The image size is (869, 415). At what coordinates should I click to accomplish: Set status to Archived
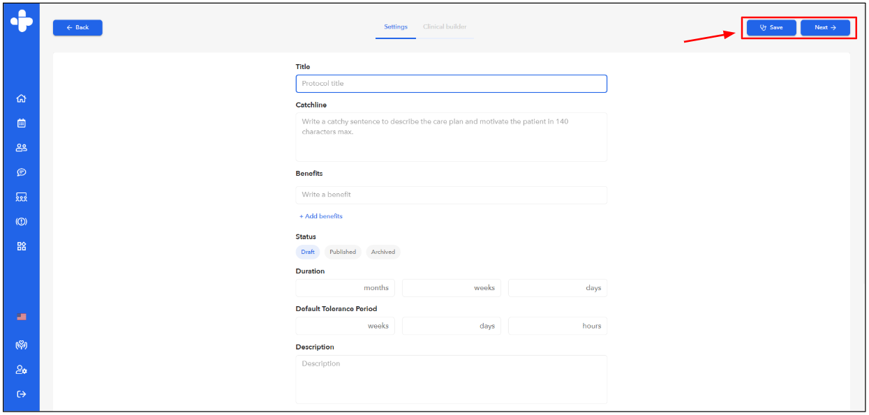[383, 252]
